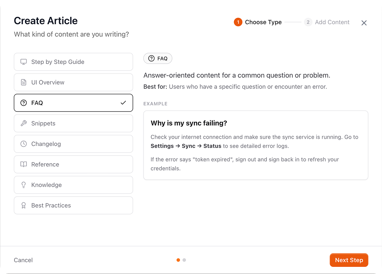This screenshot has height=274, width=382.
Task: Click the monitor icon for Step by Step Guide
Action: [x=24, y=62]
